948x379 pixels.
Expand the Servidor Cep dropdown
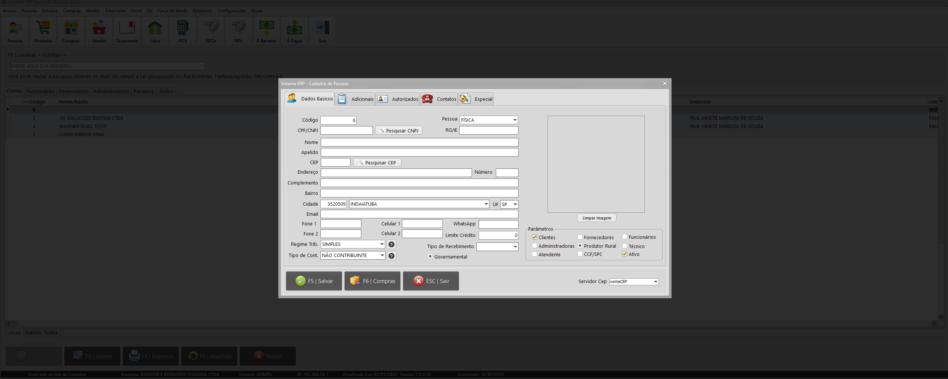tap(656, 282)
